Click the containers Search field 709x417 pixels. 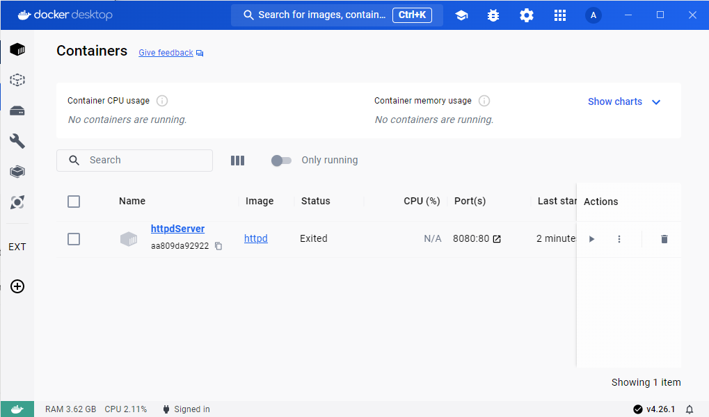134,161
